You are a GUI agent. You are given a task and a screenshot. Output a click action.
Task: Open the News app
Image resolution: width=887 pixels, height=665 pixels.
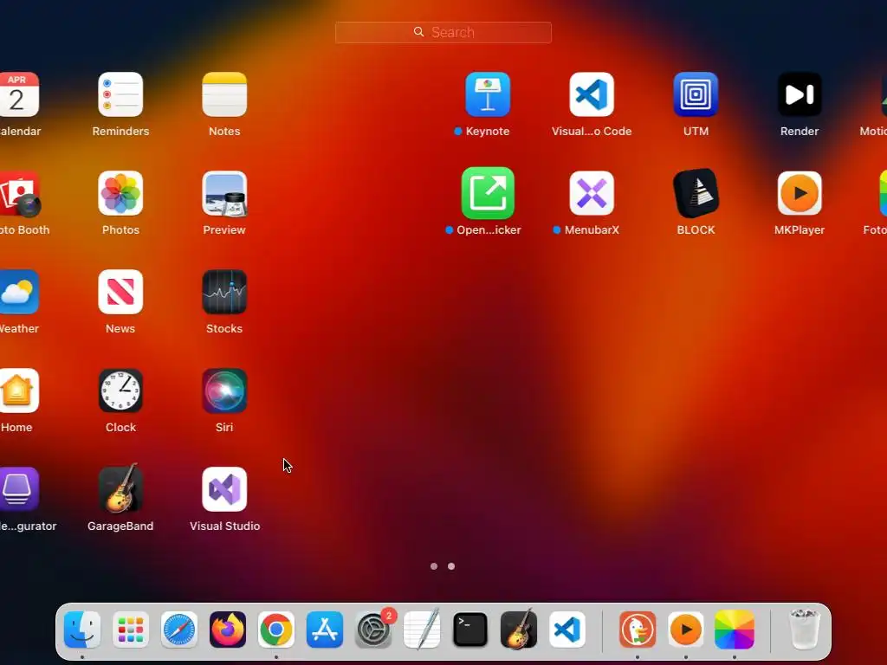coord(120,292)
